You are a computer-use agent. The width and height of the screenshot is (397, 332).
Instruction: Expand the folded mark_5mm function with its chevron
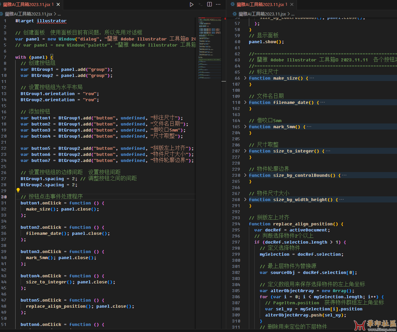pos(245,127)
